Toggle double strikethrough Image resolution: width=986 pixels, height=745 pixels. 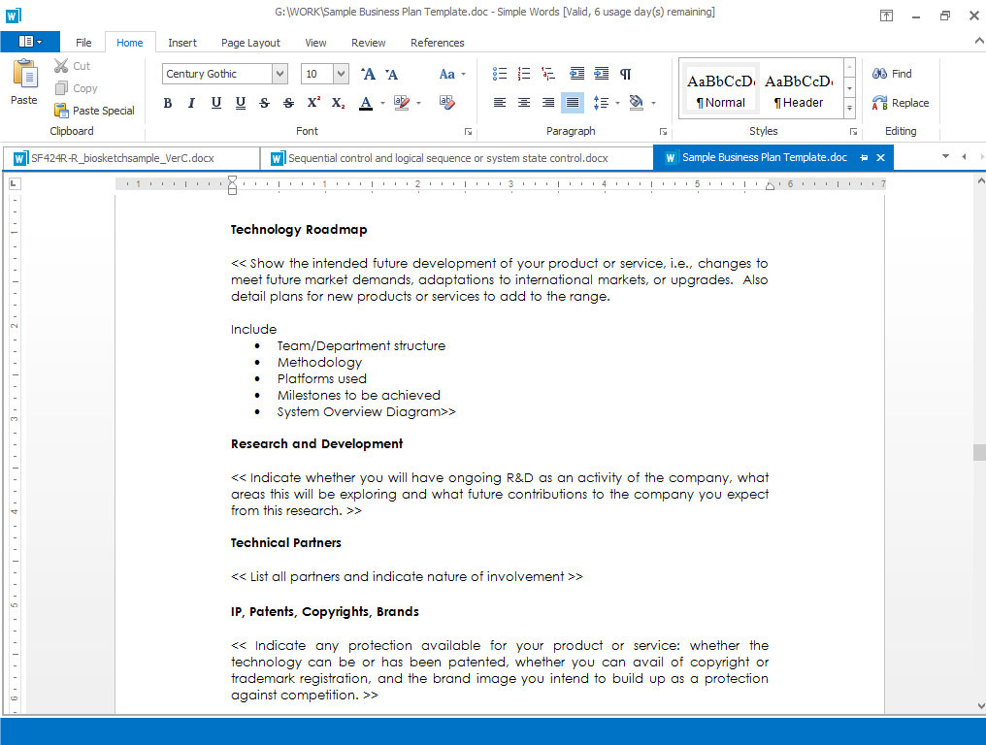click(x=288, y=103)
